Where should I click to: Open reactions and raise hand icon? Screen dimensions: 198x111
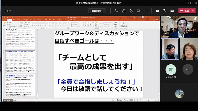pos(131,11)
